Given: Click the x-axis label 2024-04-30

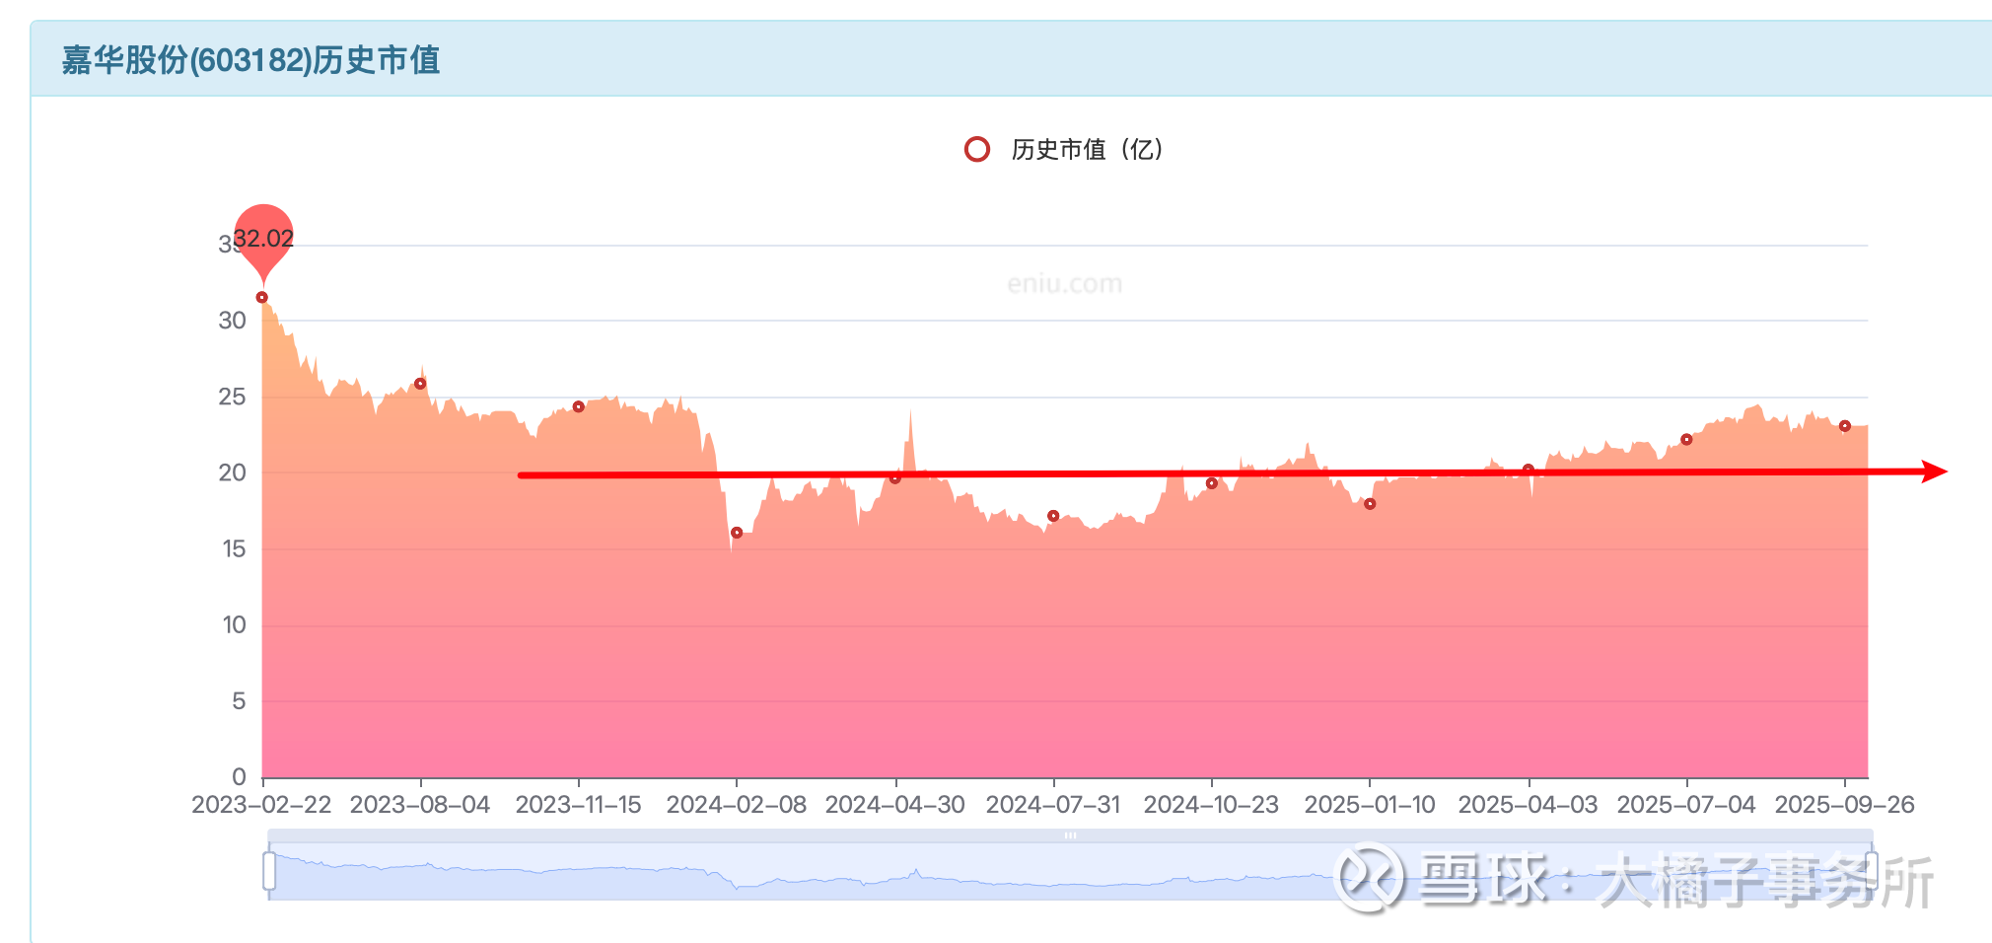Looking at the screenshot, I should click(x=895, y=805).
